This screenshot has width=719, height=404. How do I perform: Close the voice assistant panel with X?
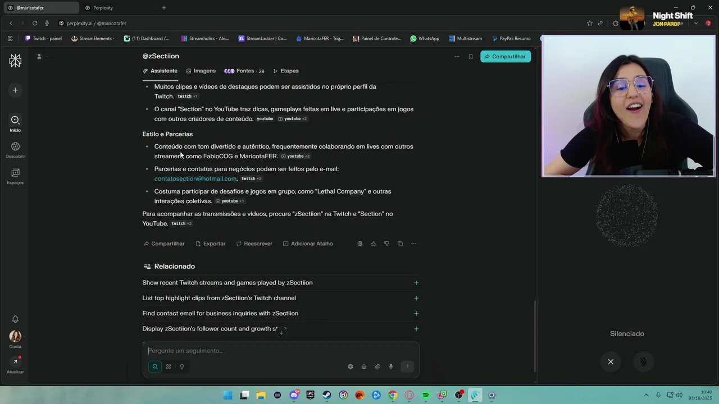pyautogui.click(x=611, y=362)
